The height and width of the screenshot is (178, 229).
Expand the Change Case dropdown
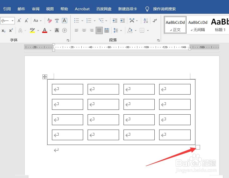point(40,21)
